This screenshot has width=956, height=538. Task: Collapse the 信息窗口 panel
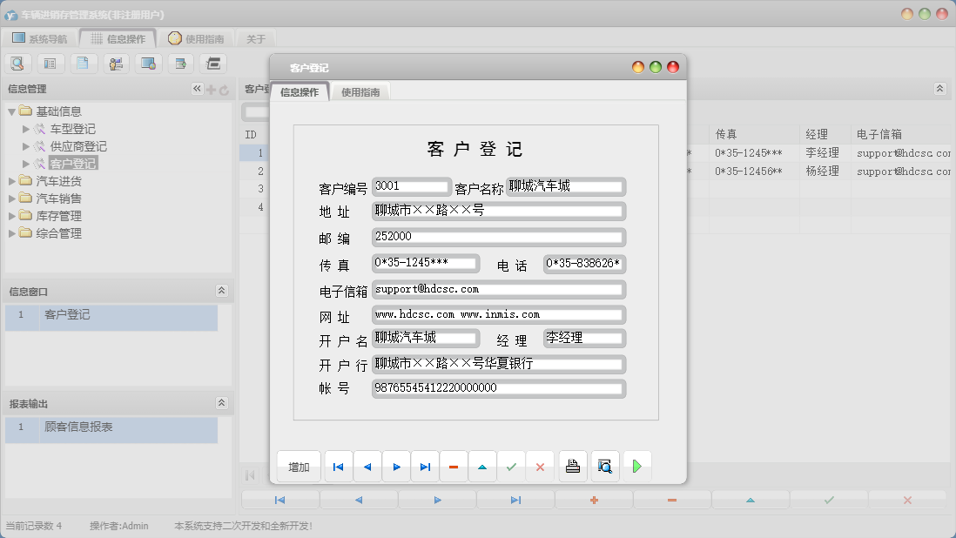(x=222, y=290)
